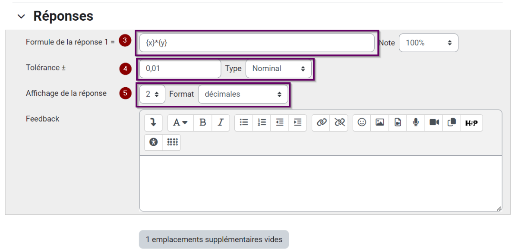Click the record video camera icon
Image resolution: width=518 pixels, height=252 pixels.
click(434, 123)
